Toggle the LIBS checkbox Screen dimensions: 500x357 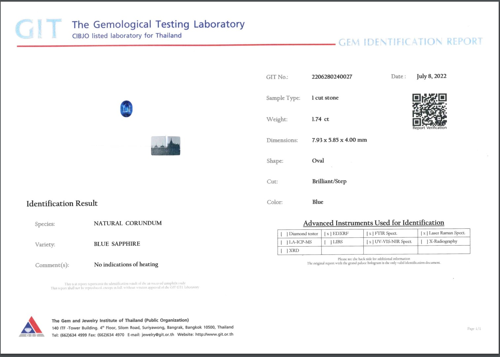coord(328,242)
